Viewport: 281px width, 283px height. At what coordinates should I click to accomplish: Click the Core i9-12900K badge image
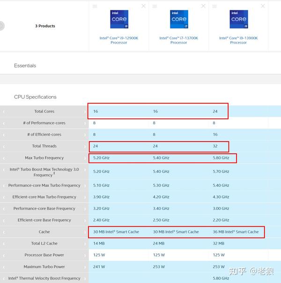119,19
